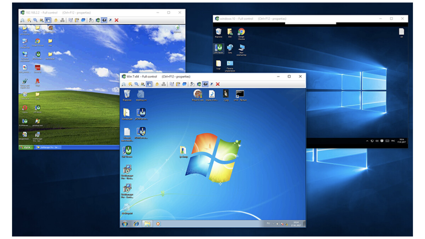Viewport: 425px width, 239px height.
Task: Open Windows Explorer folder in Windows 7 taskbar
Action: 147,224
